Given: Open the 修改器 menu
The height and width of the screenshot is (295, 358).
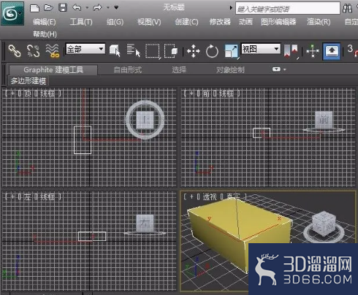Looking at the screenshot, I should coord(220,22).
